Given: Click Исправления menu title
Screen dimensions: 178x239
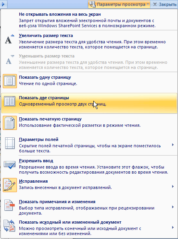Looking at the screenshot, I should [33, 181].
